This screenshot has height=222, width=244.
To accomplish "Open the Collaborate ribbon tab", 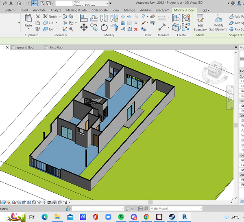I will [x=100, y=10].
